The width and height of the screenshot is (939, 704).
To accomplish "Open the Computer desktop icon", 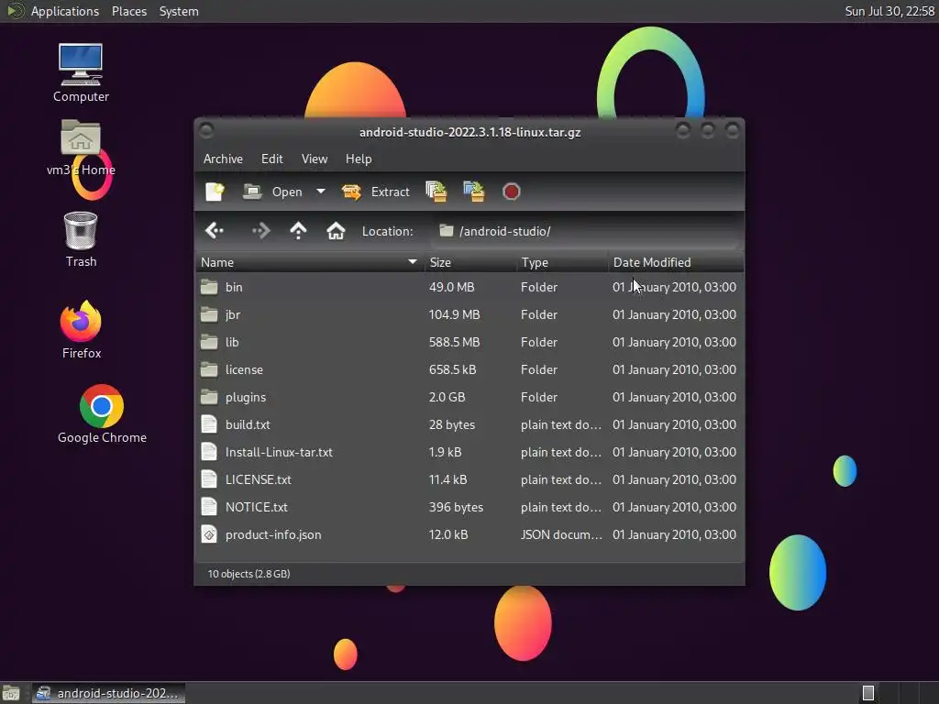I will click(81, 73).
